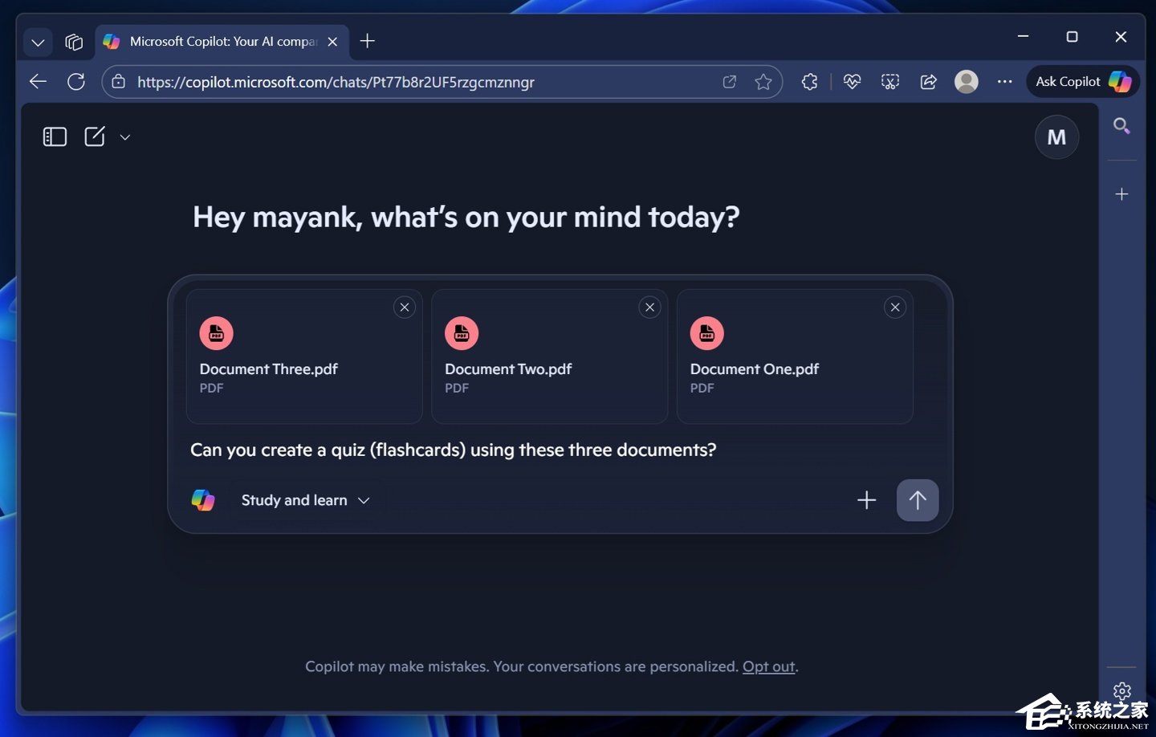Add this page to favorites star
The width and height of the screenshot is (1156, 737).
click(763, 82)
